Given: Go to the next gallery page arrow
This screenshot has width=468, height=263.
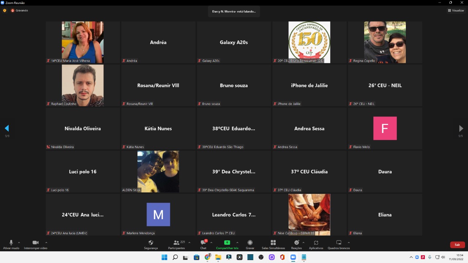Looking at the screenshot, I should click(461, 128).
